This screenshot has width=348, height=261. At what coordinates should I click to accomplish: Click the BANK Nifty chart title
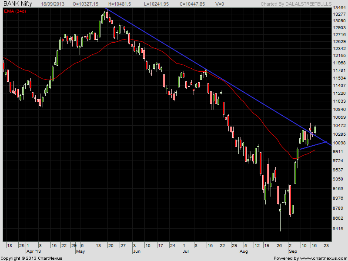[x=18, y=3]
